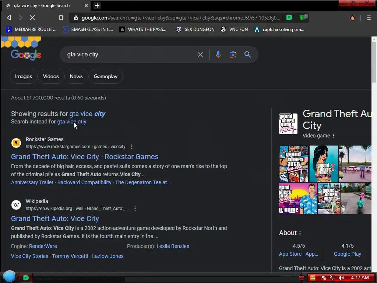This screenshot has width=377, height=283.
Task: Open the green chat extension icon in address bar
Action: [x=289, y=17]
